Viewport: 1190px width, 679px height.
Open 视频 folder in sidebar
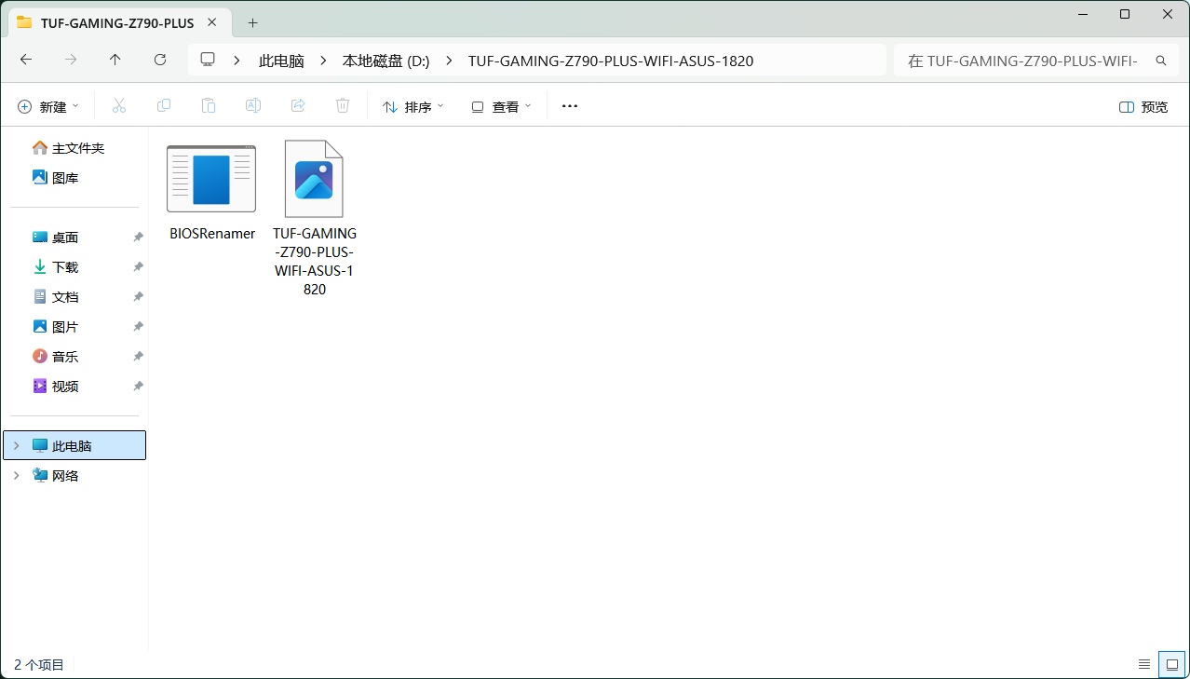(56, 387)
